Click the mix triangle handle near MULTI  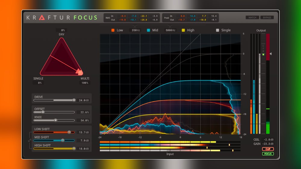(x=80, y=72)
